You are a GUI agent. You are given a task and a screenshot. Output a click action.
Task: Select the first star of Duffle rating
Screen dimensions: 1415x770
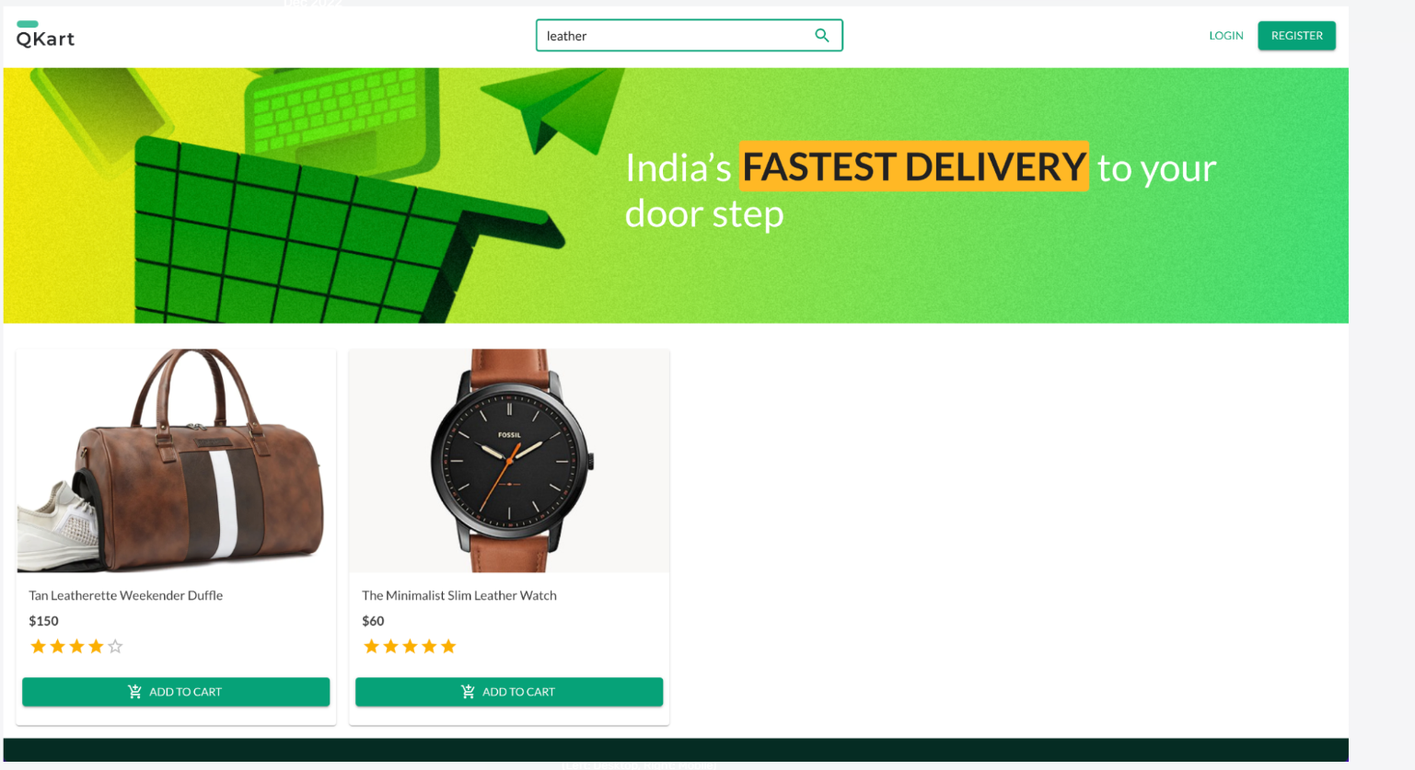(x=38, y=647)
